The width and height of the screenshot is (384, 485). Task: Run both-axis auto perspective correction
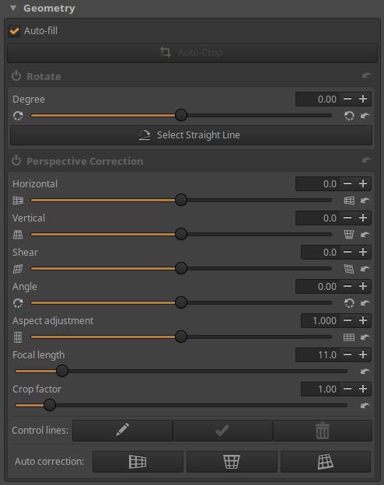326,462
